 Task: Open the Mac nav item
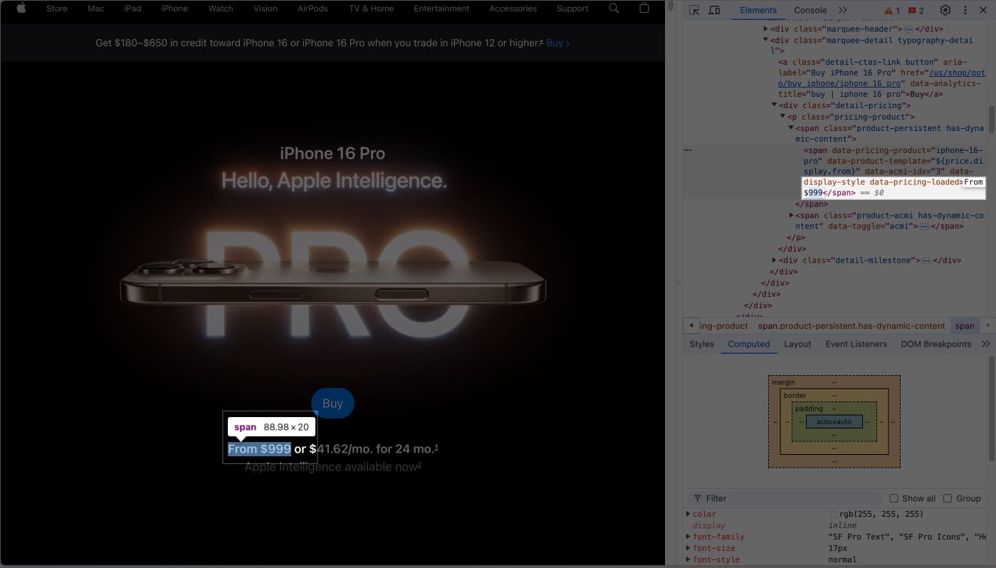(96, 9)
